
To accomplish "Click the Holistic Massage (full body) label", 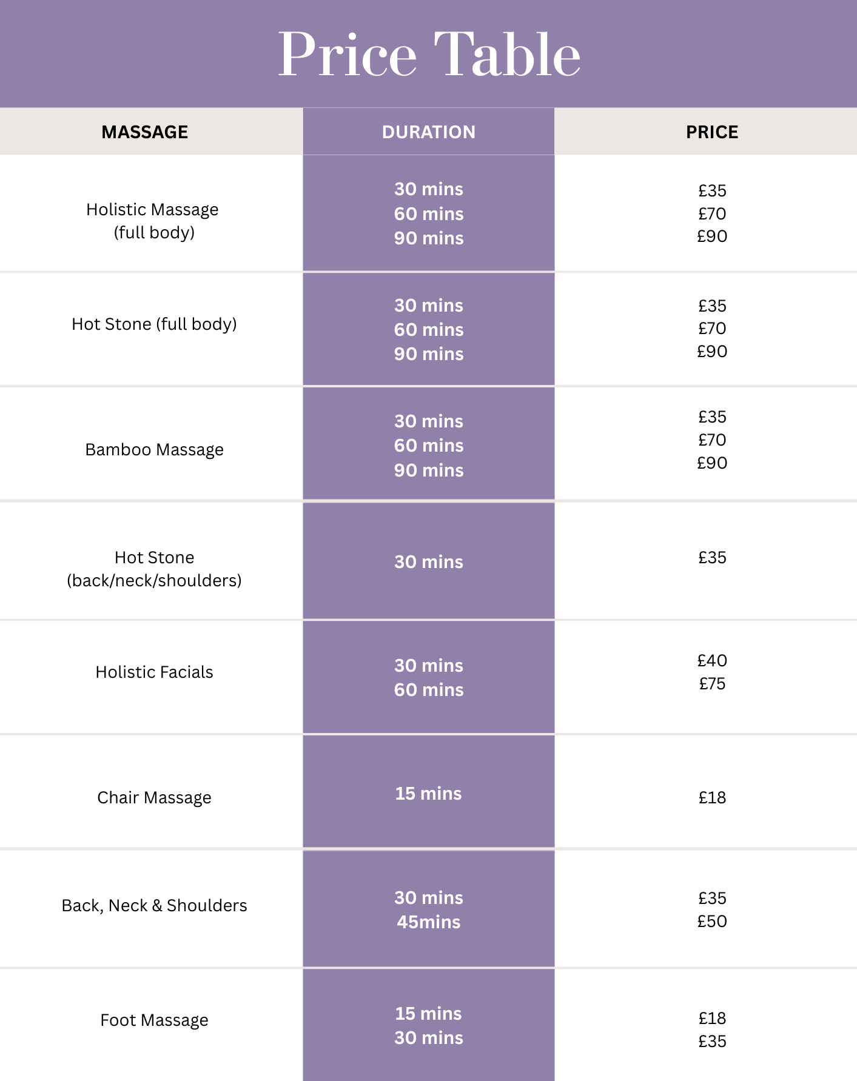I will pyautogui.click(x=153, y=221).
